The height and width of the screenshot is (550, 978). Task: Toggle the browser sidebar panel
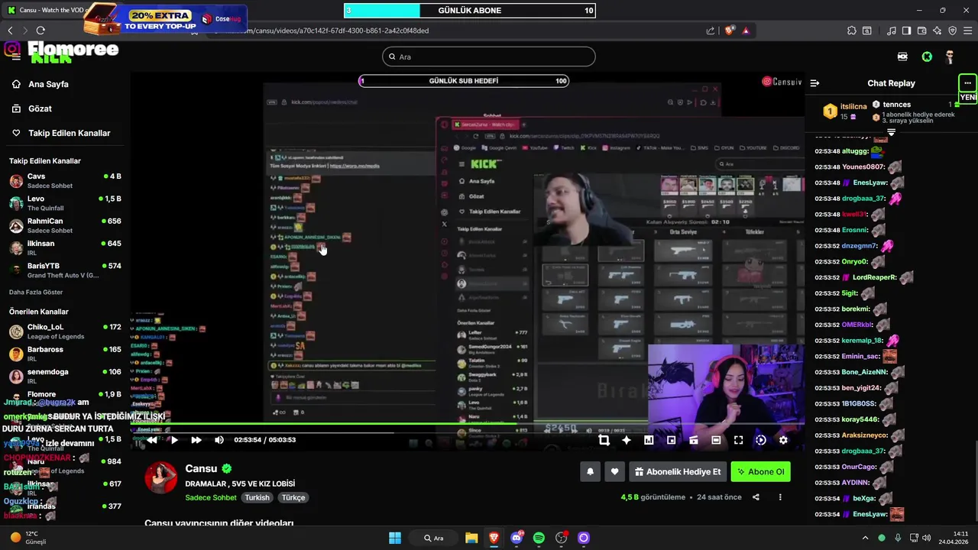coord(906,31)
